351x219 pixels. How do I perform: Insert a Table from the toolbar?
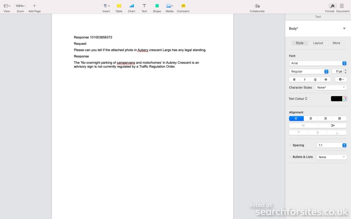[119, 8]
